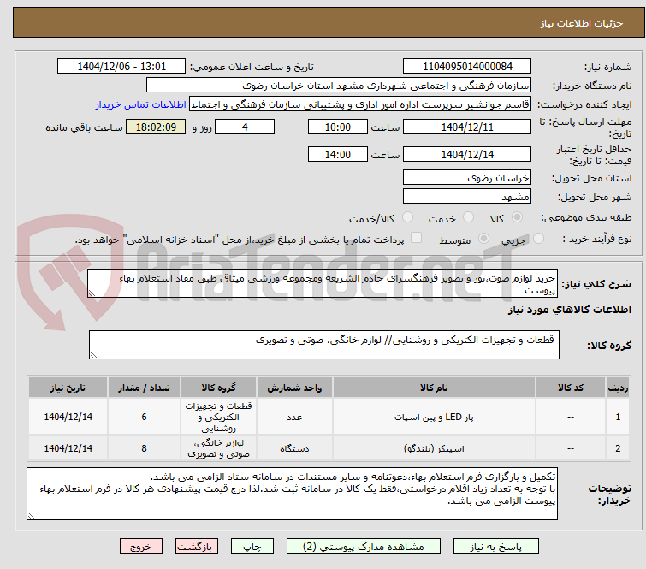
Task: Click the unit cell دستگاه
Action: [294, 448]
